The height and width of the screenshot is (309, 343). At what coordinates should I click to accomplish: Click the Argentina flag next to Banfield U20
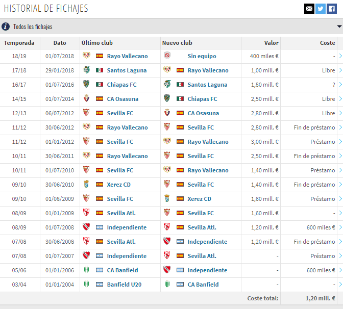pos(100,285)
